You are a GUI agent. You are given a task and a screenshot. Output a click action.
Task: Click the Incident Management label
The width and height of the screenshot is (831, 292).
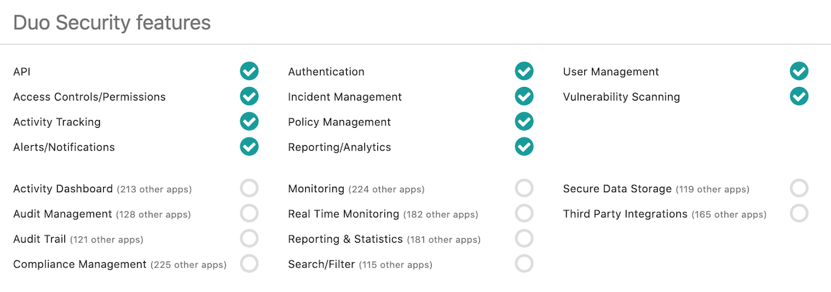pyautogui.click(x=345, y=97)
